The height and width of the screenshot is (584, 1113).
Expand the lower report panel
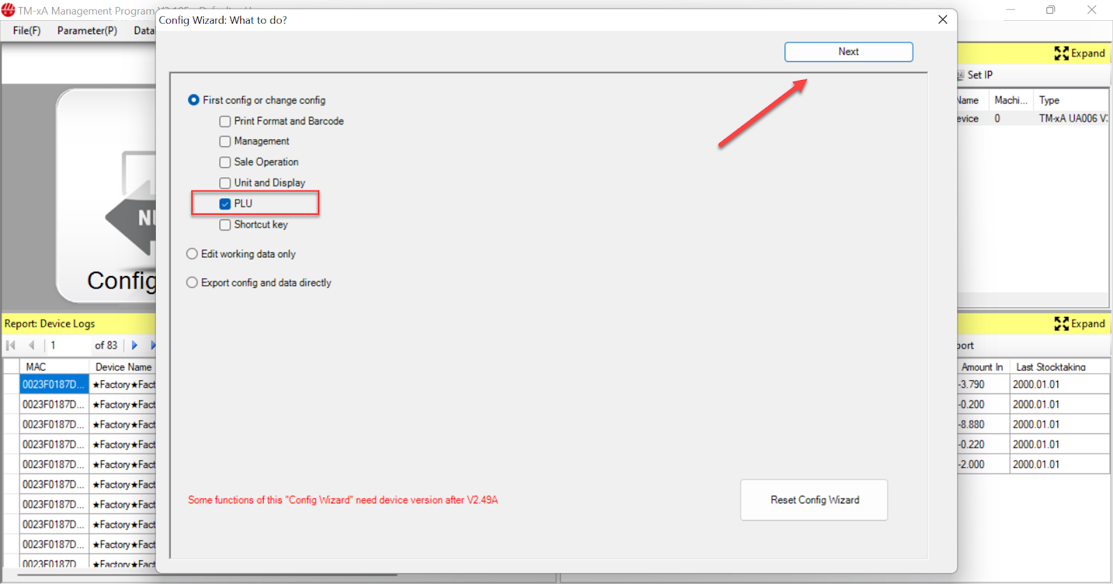point(1080,323)
